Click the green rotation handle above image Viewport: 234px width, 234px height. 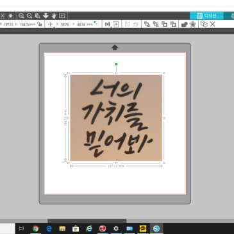pos(116,64)
